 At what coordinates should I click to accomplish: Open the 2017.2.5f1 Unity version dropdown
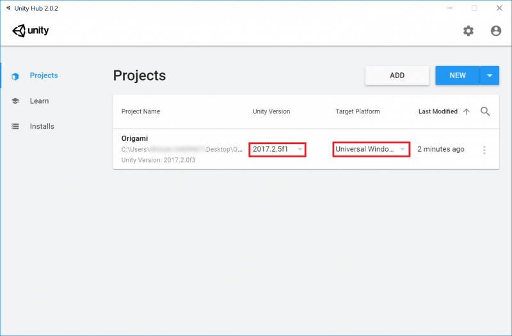[277, 150]
